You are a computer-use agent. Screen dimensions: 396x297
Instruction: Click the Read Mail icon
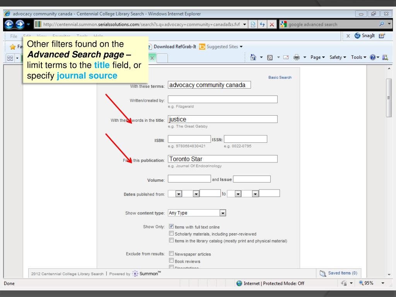tap(286, 57)
